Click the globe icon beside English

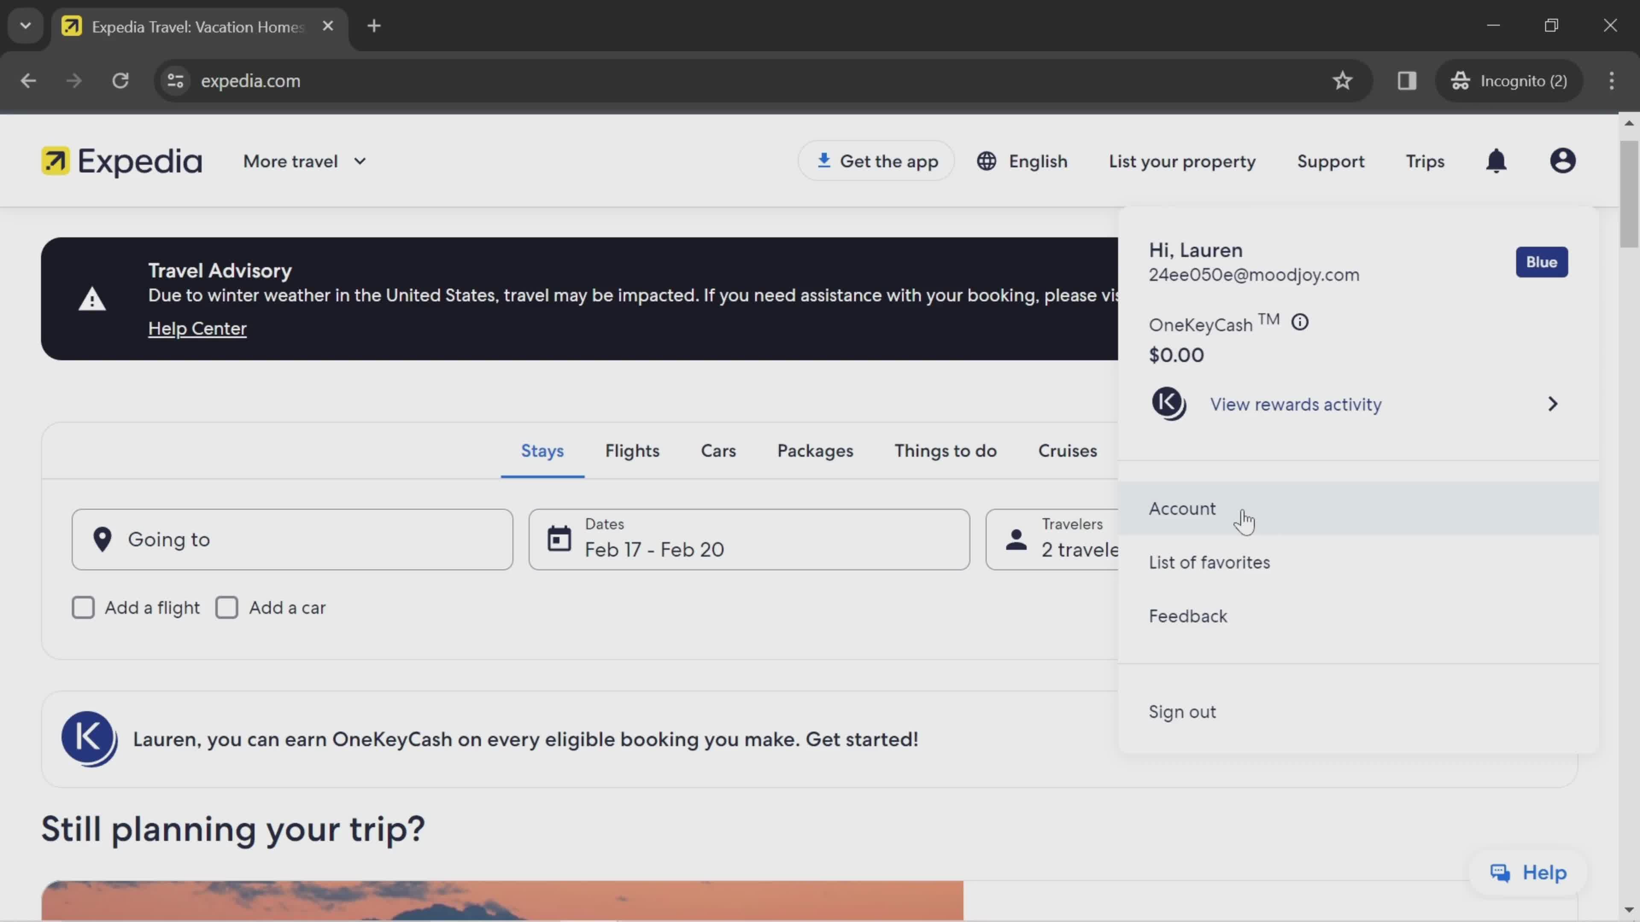pyautogui.click(x=986, y=161)
